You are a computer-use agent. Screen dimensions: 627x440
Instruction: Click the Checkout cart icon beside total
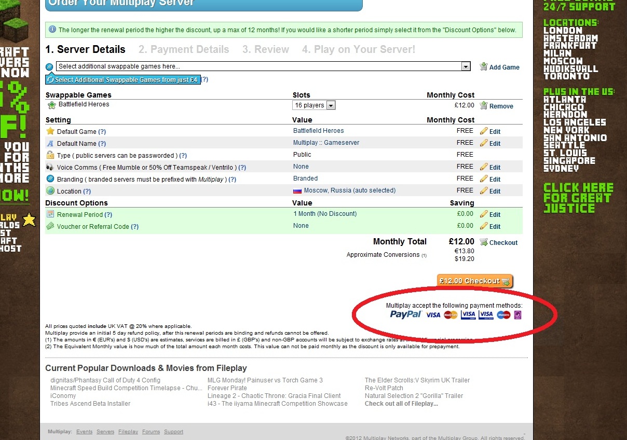click(x=483, y=242)
